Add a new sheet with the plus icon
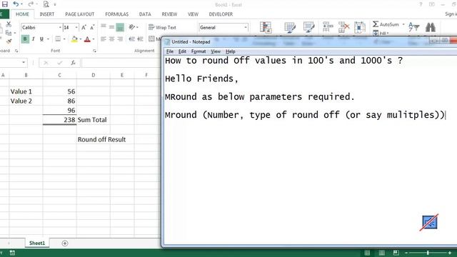This screenshot has width=457, height=257. pos(65,243)
